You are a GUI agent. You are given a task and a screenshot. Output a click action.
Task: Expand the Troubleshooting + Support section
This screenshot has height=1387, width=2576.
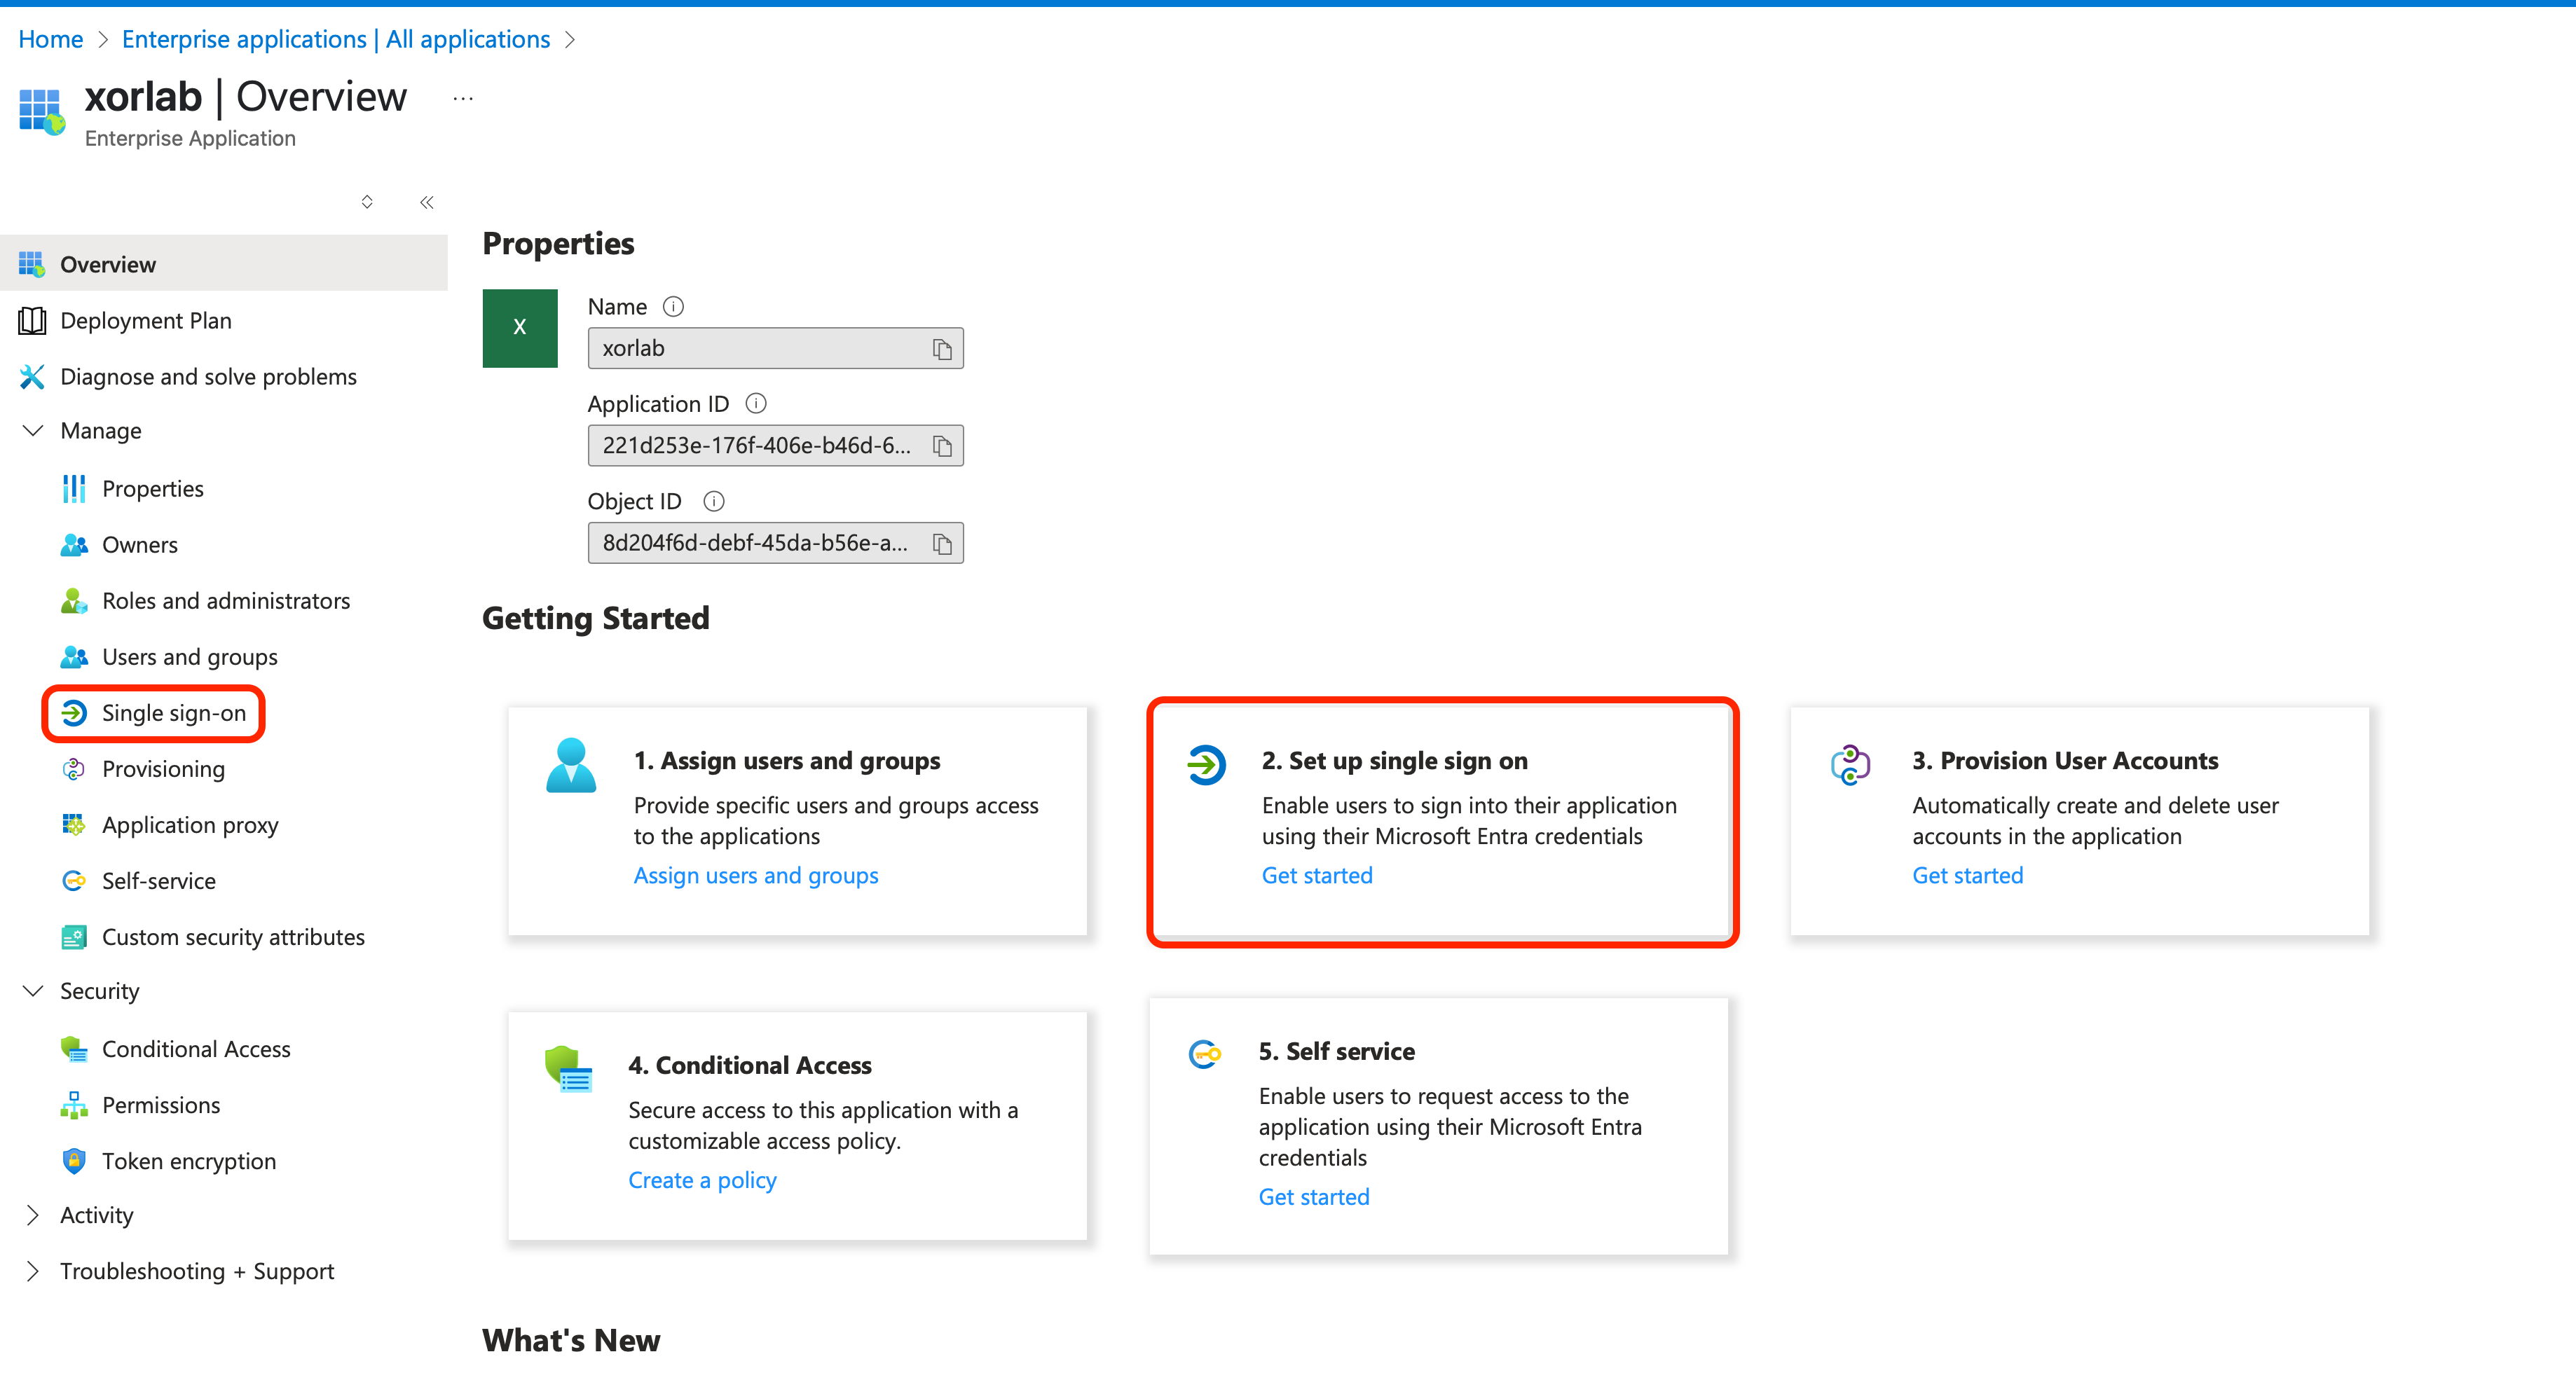(33, 1271)
